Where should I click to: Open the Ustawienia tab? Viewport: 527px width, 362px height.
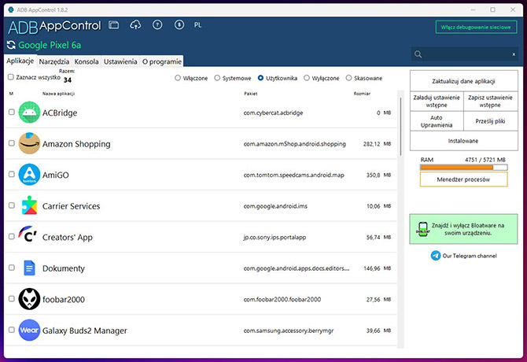point(120,61)
